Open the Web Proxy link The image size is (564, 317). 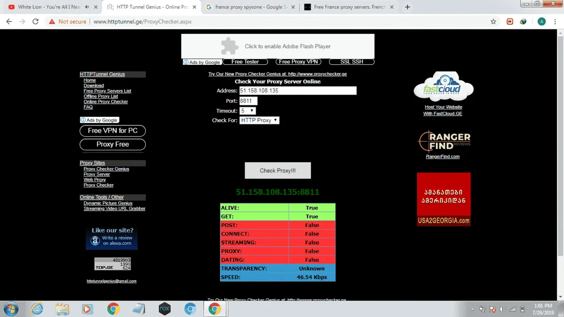(x=95, y=180)
